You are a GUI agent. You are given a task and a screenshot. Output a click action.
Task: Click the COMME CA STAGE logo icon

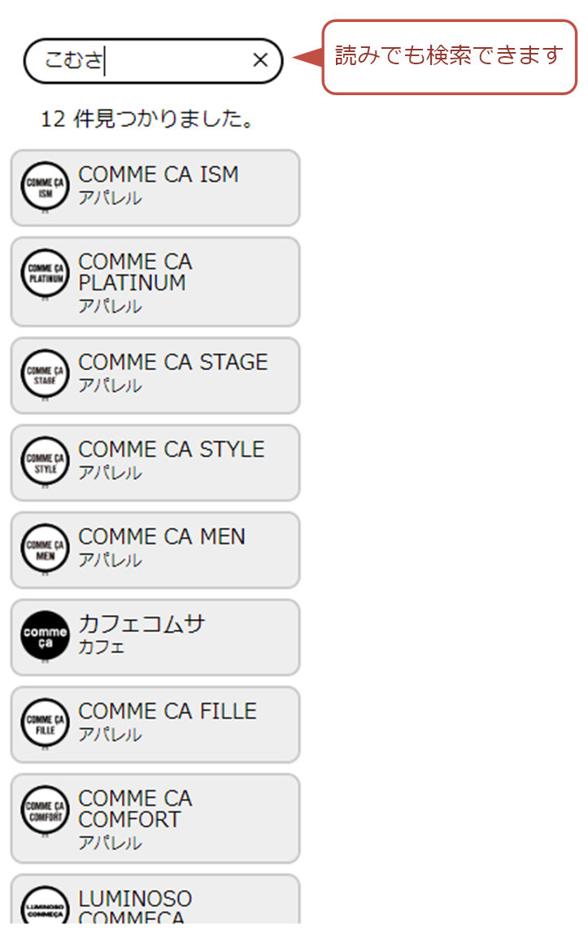coord(46,373)
